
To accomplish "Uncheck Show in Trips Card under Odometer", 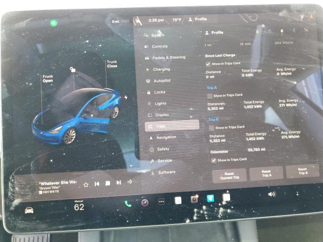I will [x=213, y=160].
